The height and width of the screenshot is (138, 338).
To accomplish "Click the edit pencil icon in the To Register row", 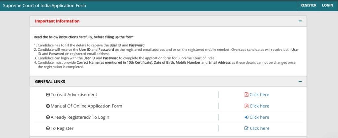I will 246,128.
